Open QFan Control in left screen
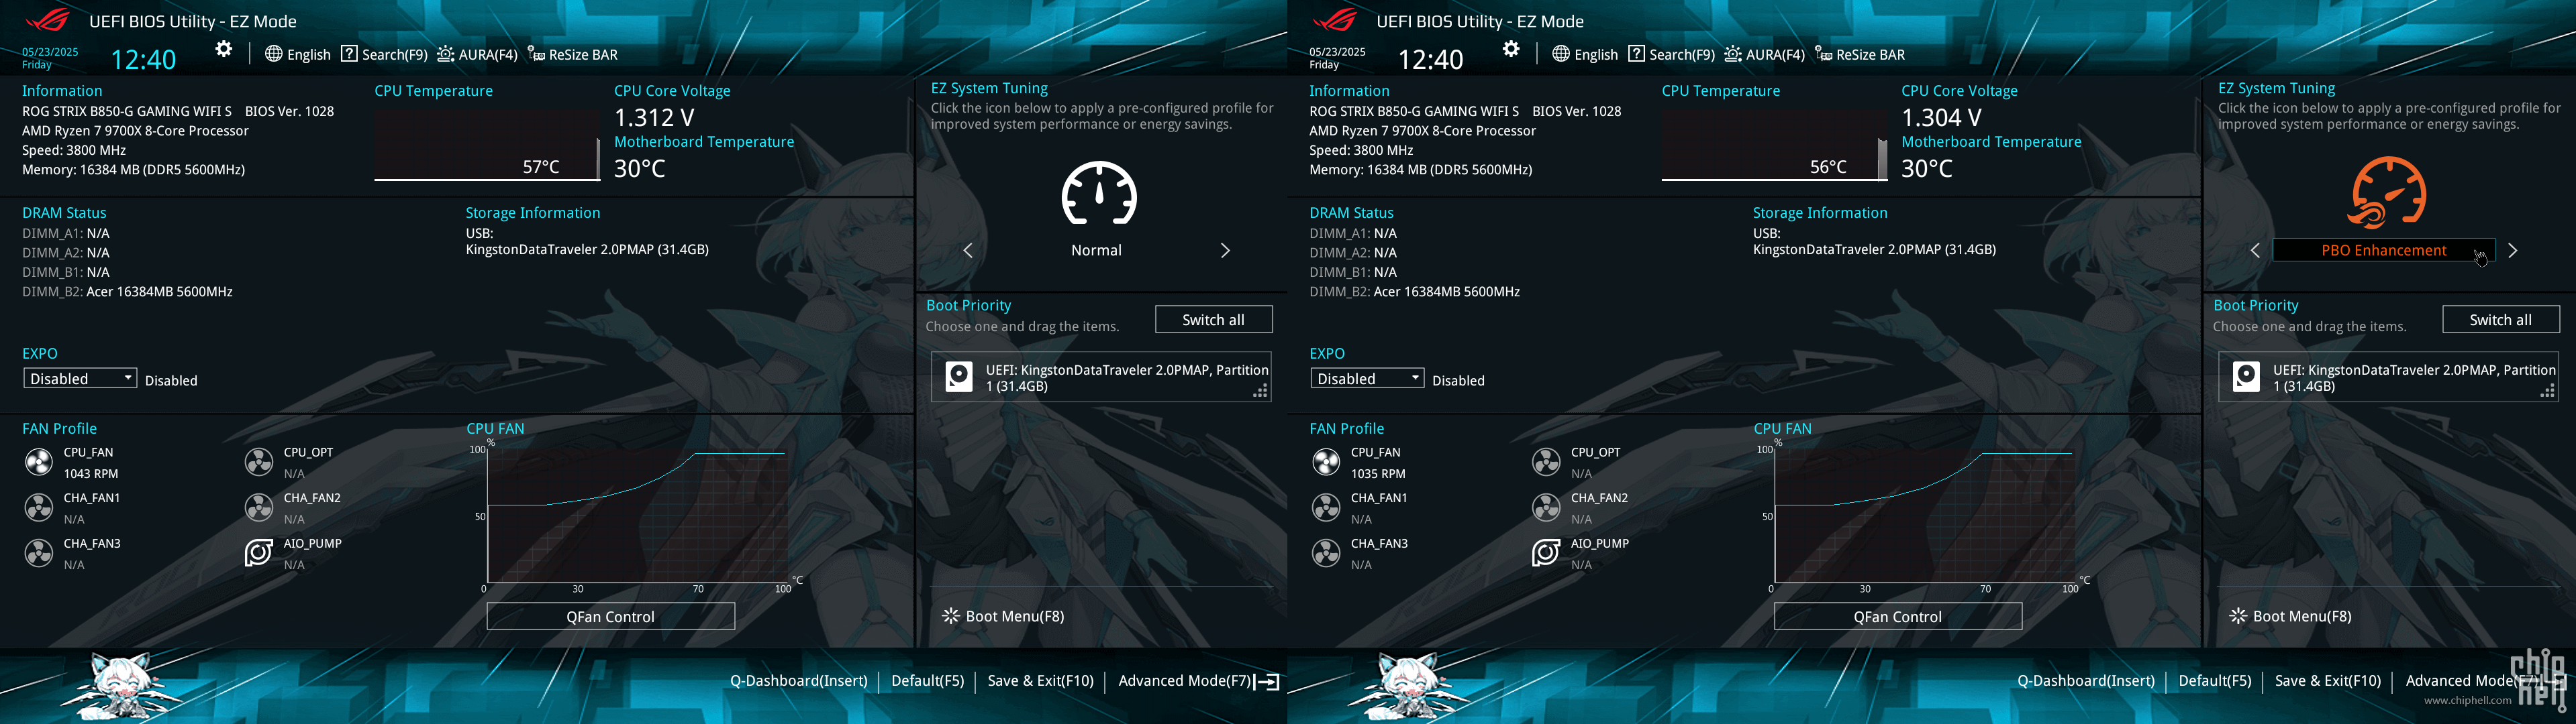Viewport: 2576px width, 724px height. tap(610, 616)
